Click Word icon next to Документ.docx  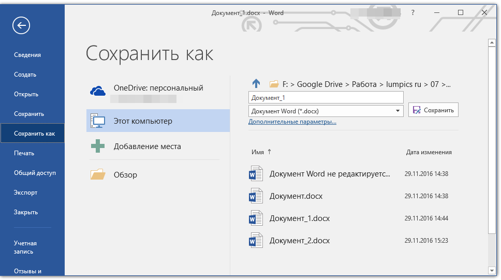click(x=256, y=196)
